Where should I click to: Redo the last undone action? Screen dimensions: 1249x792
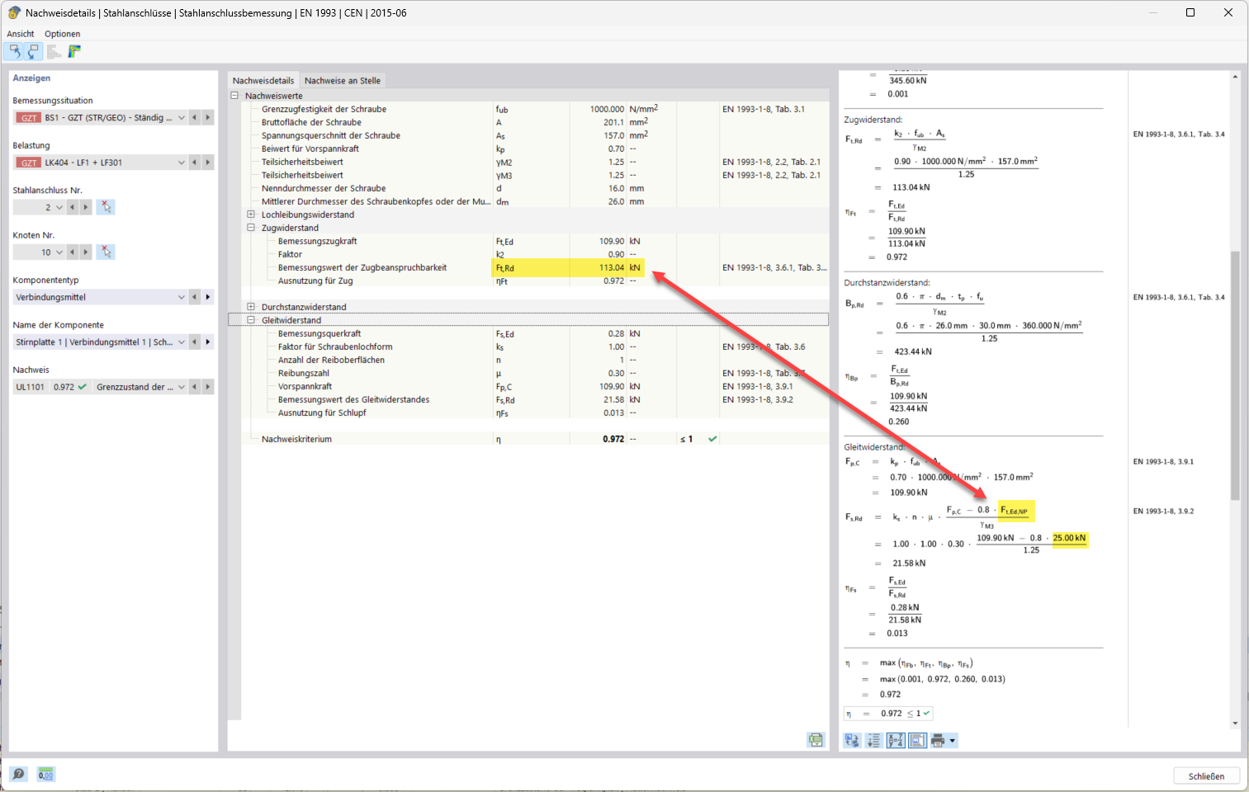32,51
